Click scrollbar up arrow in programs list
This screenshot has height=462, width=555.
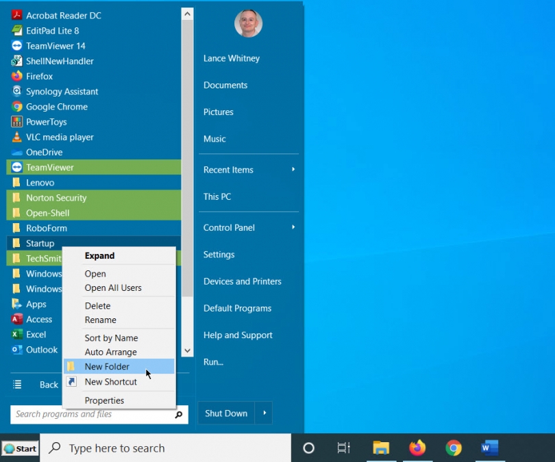point(187,14)
